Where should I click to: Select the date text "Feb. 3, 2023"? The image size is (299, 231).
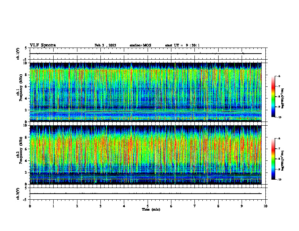coord(105,45)
